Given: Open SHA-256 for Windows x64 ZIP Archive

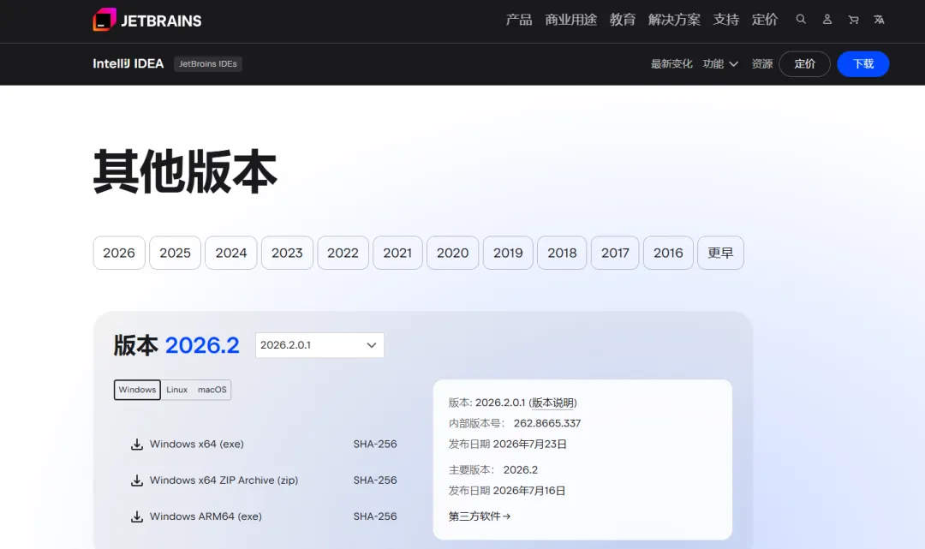Looking at the screenshot, I should [375, 480].
